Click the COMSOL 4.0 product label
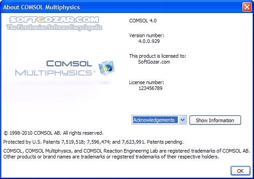254x179 pixels. (x=143, y=21)
